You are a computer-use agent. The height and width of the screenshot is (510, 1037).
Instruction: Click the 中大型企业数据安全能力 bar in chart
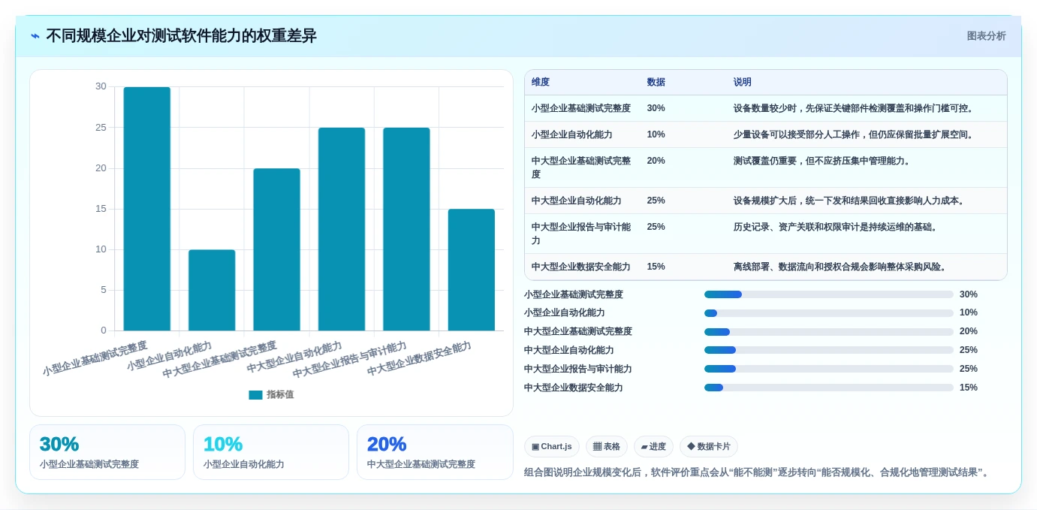(x=472, y=270)
